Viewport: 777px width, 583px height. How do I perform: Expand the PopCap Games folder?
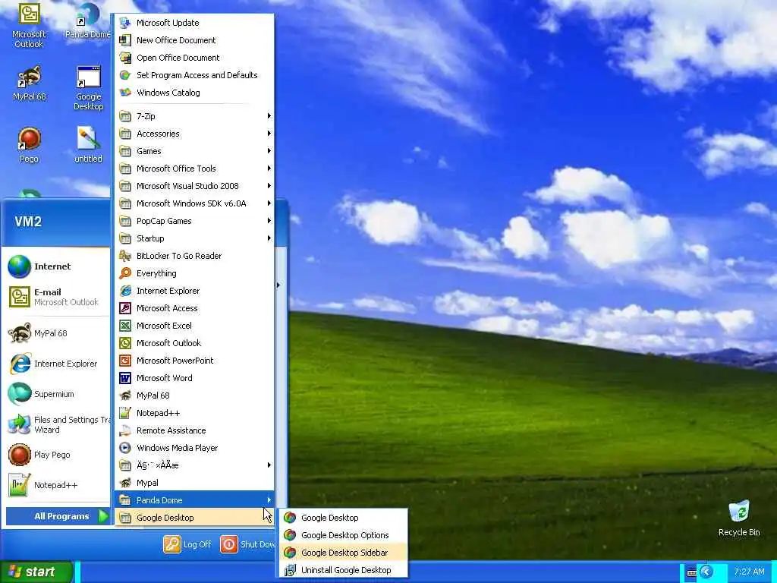point(194,221)
